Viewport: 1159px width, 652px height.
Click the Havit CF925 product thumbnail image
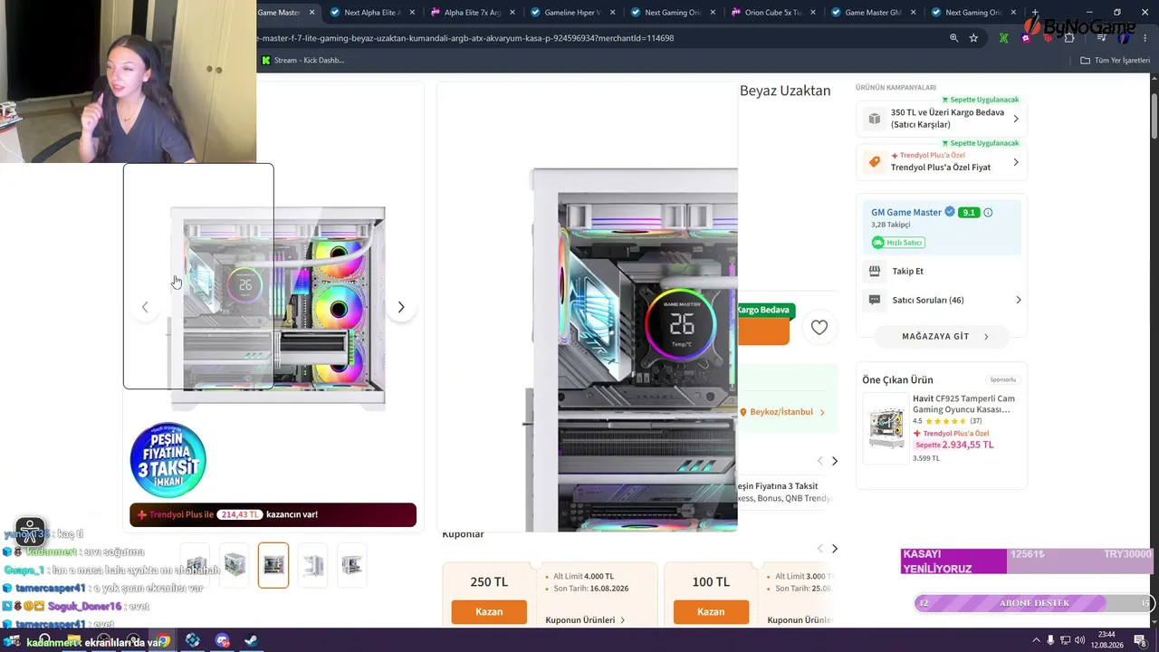(886, 428)
